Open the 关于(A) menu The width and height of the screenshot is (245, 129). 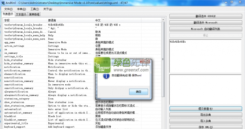(48, 9)
